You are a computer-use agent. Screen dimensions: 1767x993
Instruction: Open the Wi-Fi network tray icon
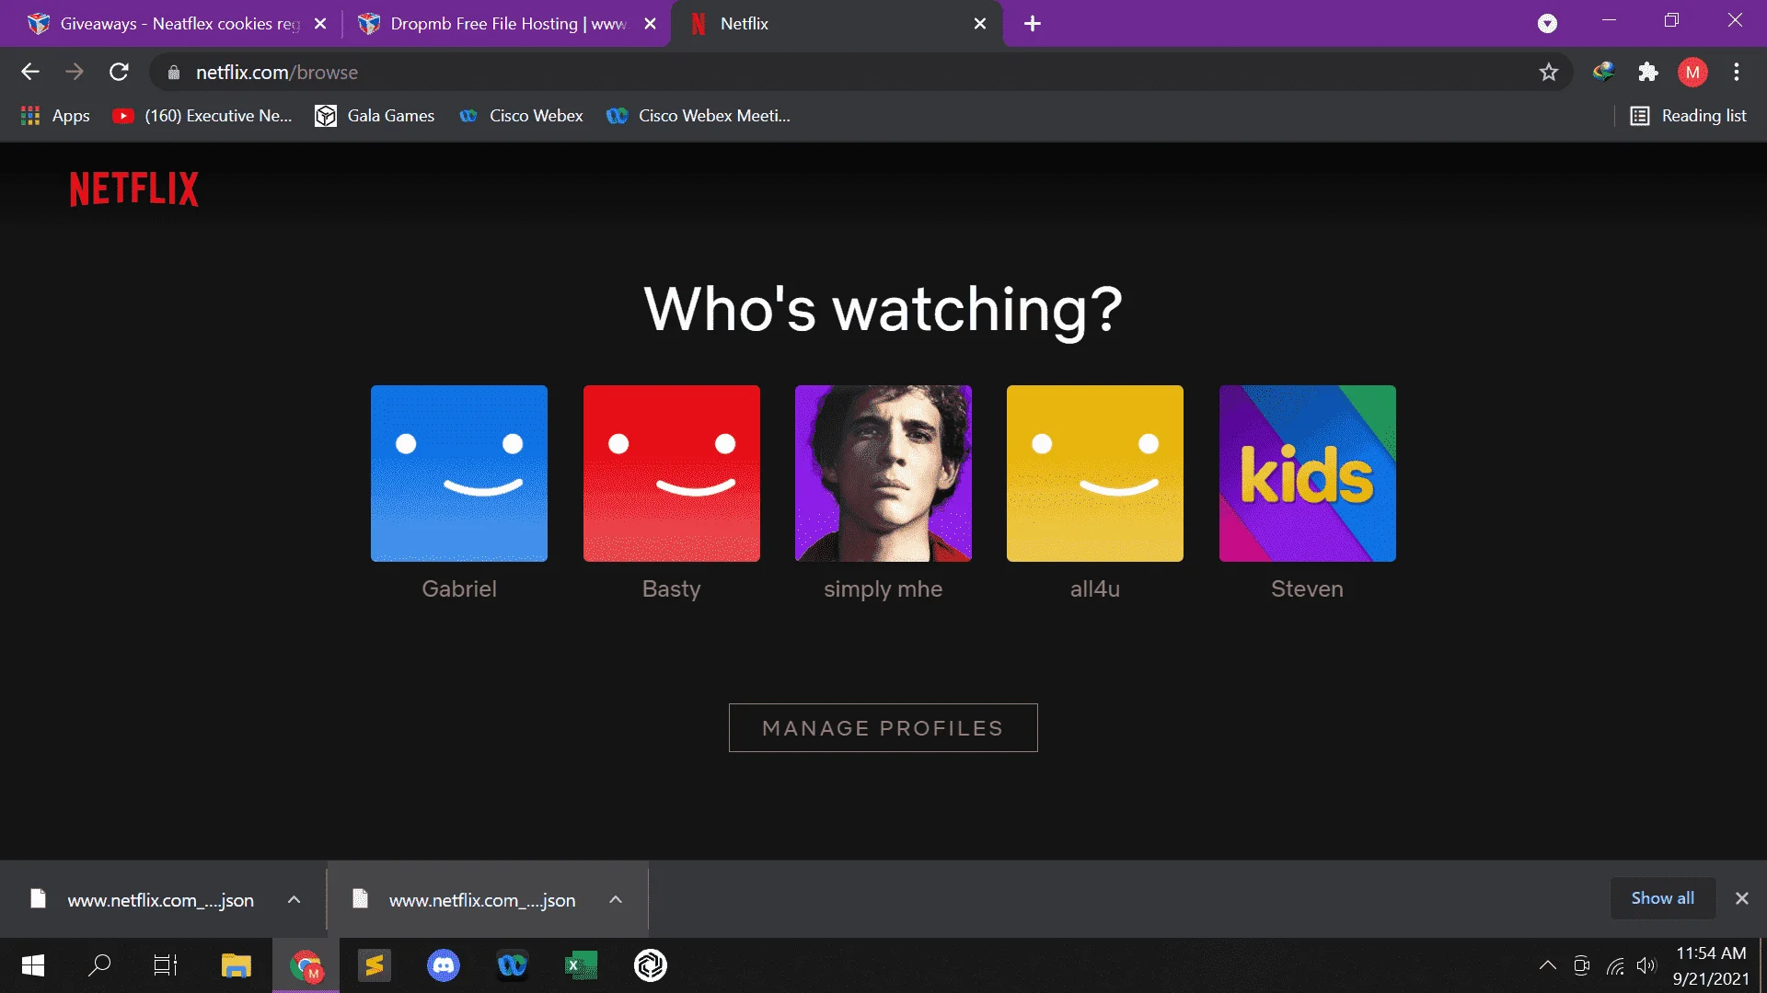pos(1615,965)
